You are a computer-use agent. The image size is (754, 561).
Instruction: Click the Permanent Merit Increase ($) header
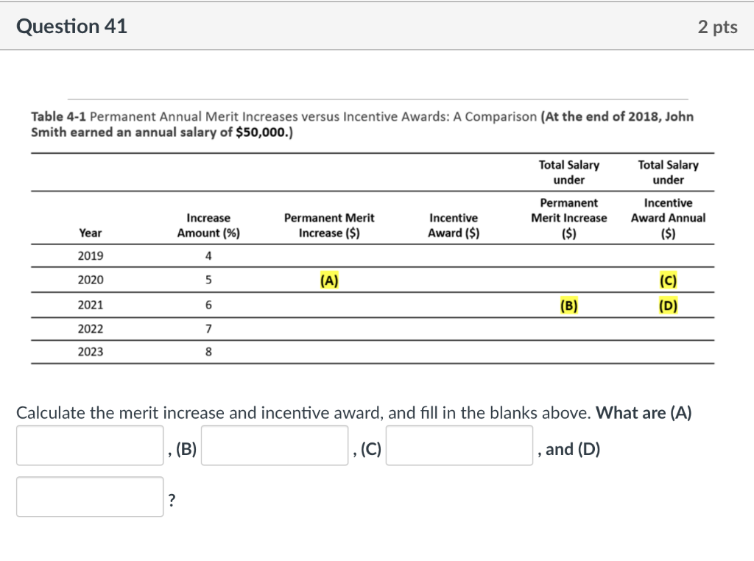point(328,225)
